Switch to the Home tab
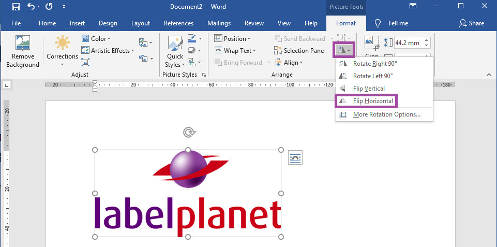The height and width of the screenshot is (247, 497). coord(47,23)
